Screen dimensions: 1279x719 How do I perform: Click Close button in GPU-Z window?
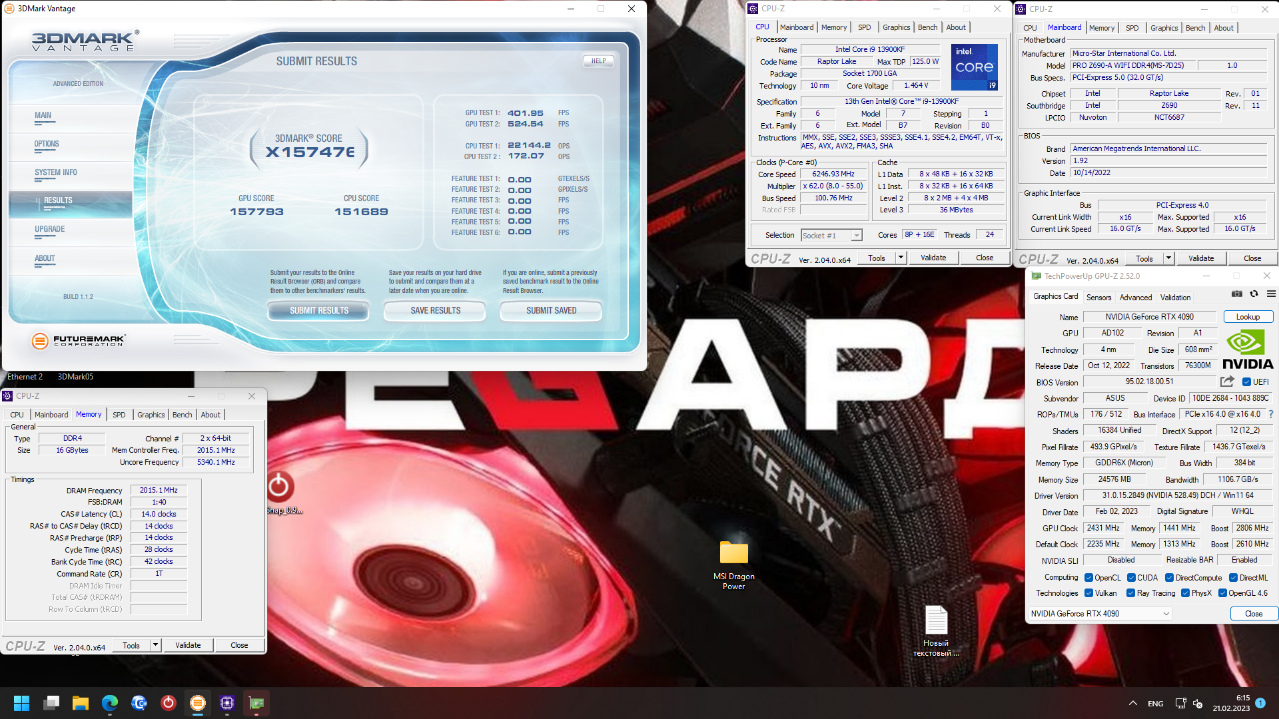pos(1253,614)
